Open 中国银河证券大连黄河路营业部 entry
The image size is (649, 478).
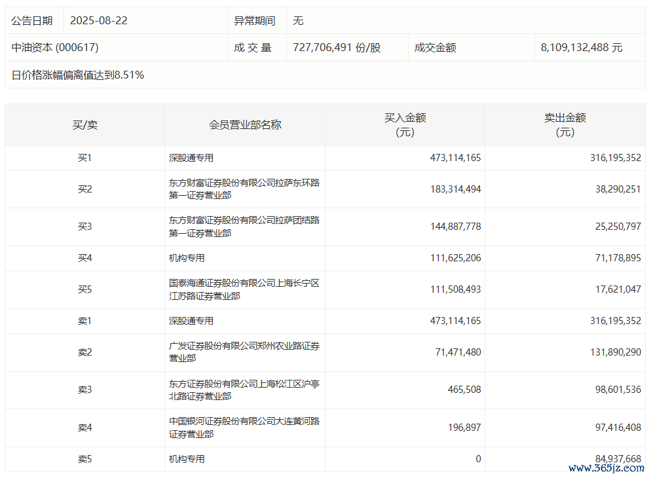(x=244, y=428)
